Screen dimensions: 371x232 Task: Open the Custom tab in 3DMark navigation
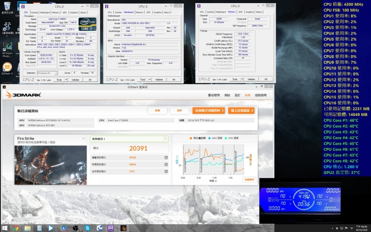pos(238,95)
